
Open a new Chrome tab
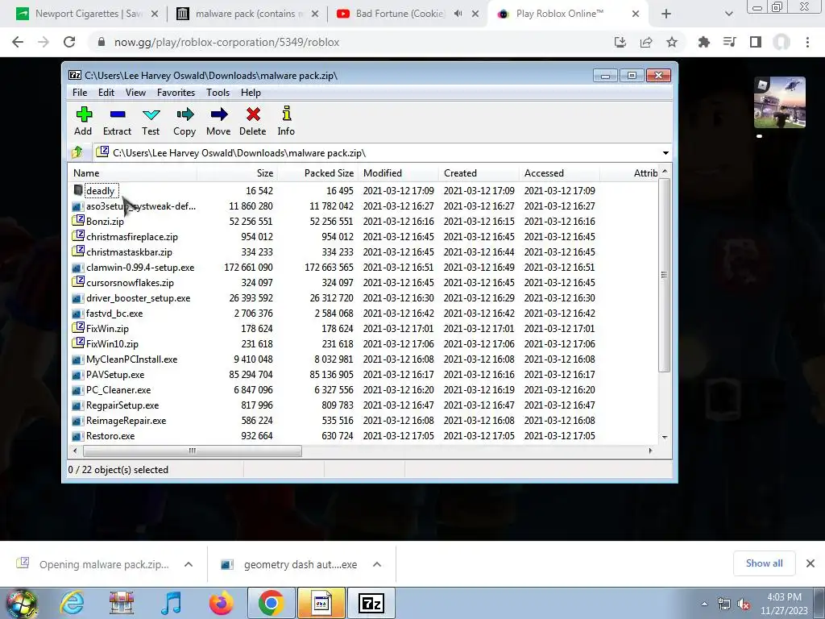click(x=666, y=14)
